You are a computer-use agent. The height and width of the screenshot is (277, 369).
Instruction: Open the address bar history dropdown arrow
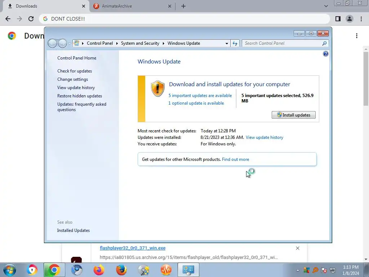[x=227, y=43]
